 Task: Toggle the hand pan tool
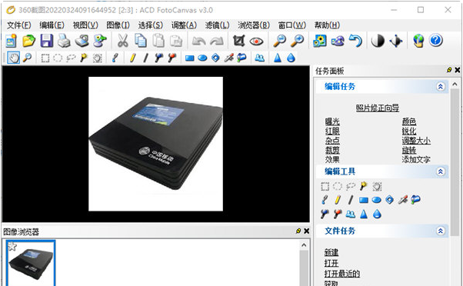14,58
